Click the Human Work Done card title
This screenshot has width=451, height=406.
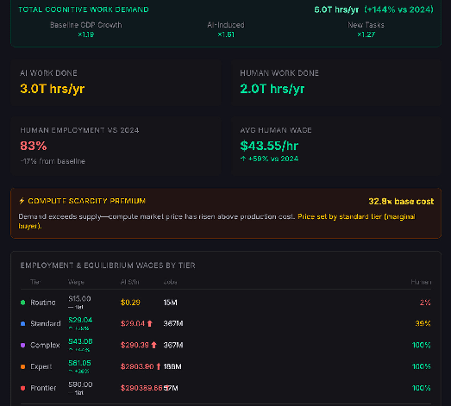[x=279, y=73]
